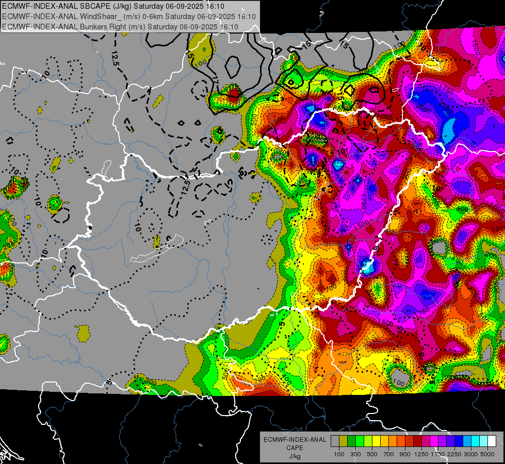This screenshot has height=464, width=505.
Task: Click the 3000 tick label on legend
Action: coord(471,454)
